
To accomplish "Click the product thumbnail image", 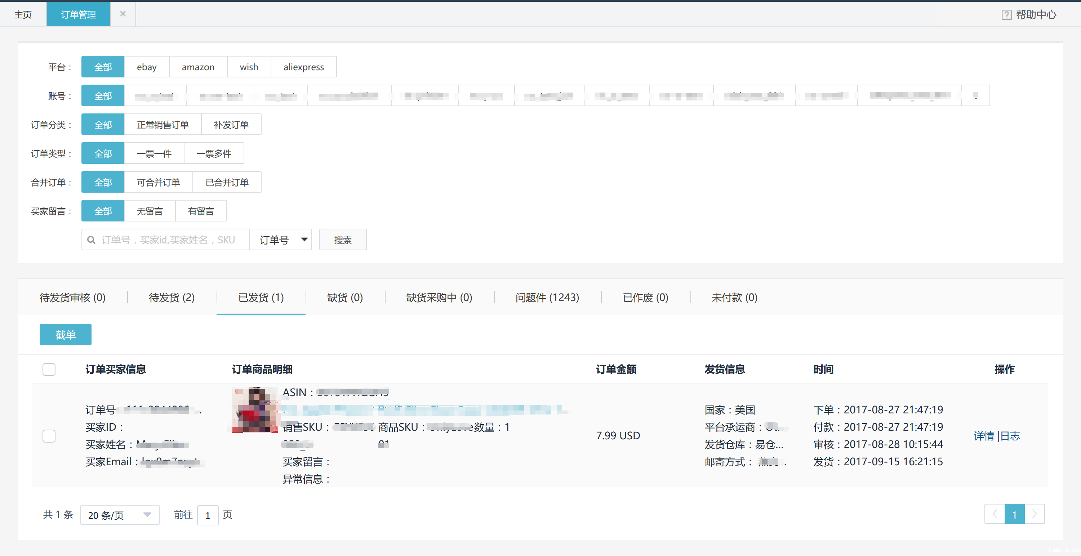I will (254, 410).
